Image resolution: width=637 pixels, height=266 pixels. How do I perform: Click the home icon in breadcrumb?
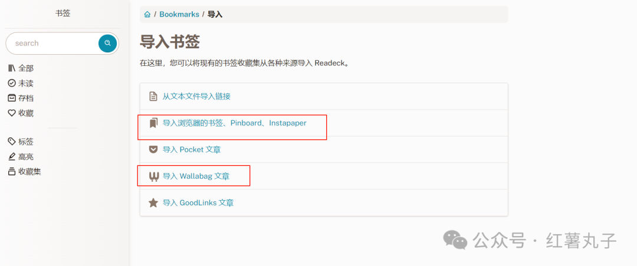(147, 15)
